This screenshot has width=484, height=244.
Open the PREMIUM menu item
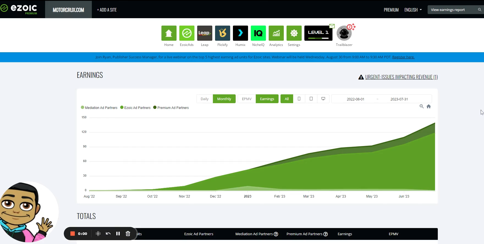click(x=391, y=10)
